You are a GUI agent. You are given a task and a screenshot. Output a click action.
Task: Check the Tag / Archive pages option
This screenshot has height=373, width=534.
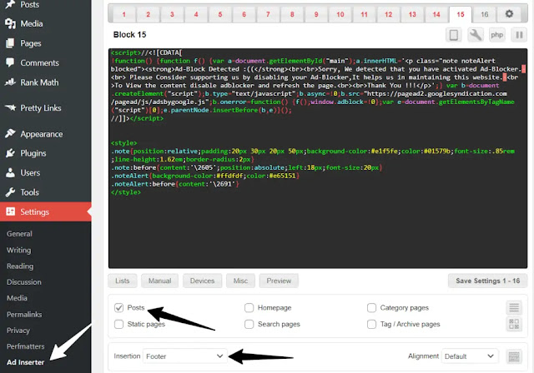click(371, 324)
